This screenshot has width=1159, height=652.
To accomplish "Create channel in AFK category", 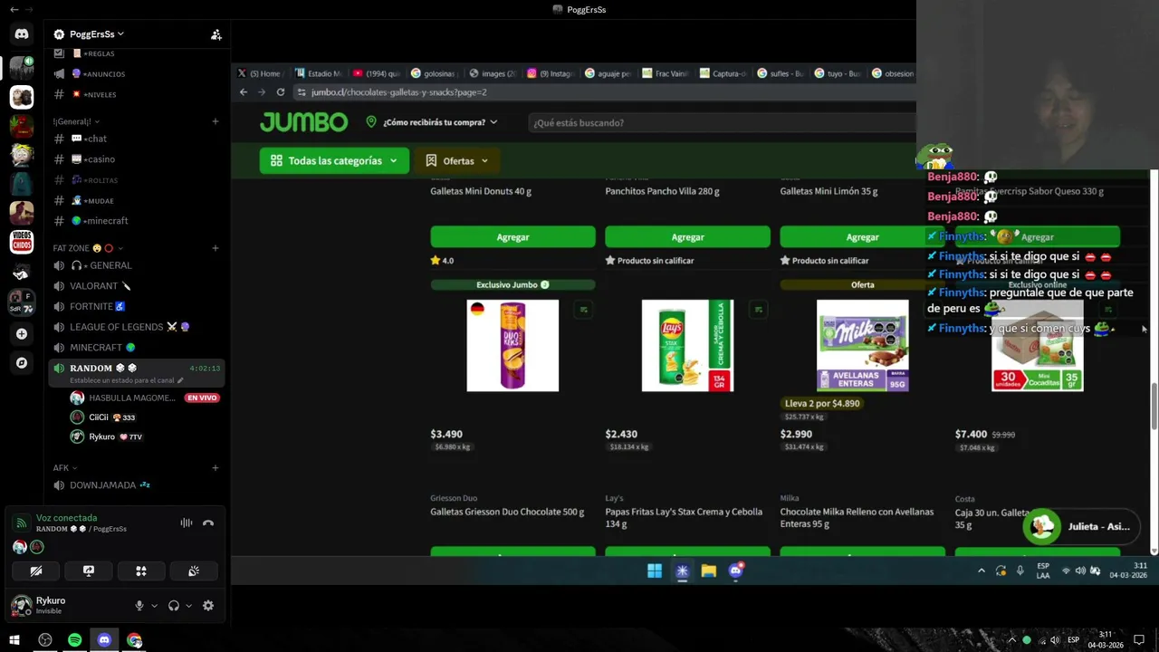I will (x=216, y=468).
